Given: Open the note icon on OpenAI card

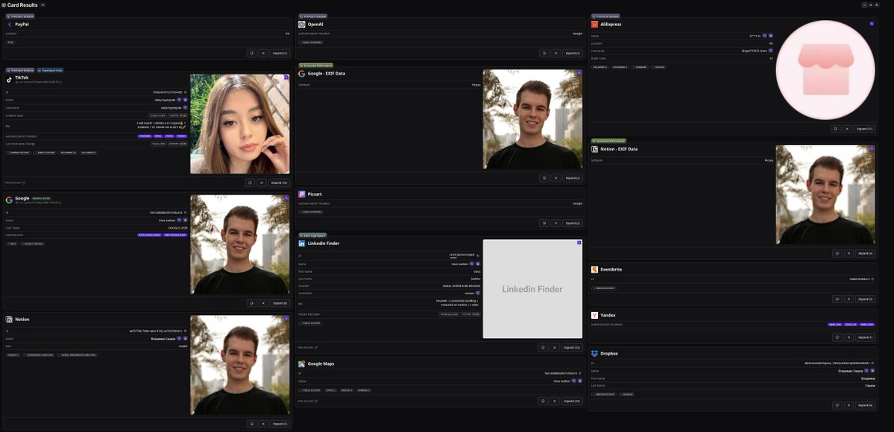Looking at the screenshot, I should point(544,53).
